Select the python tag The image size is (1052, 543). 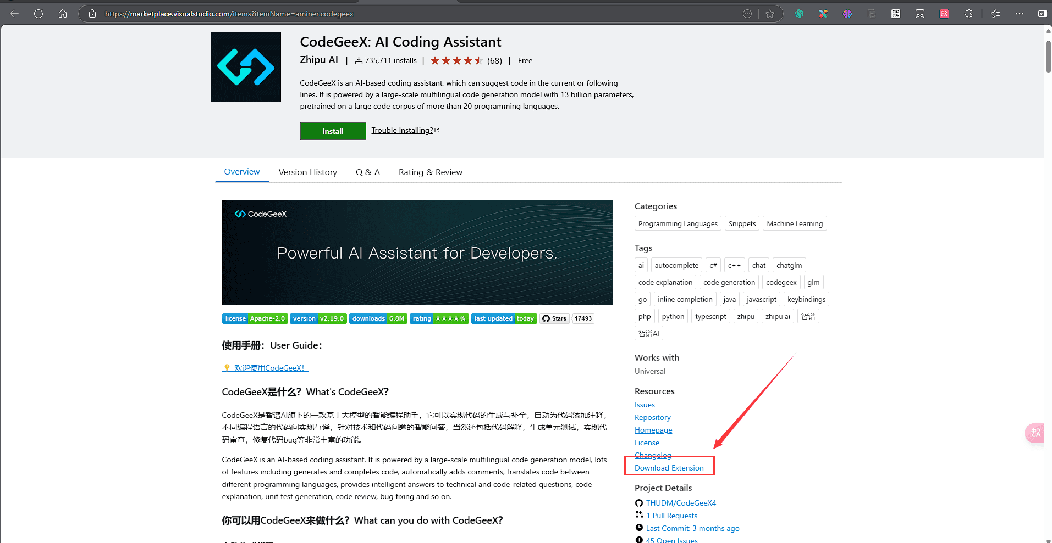[673, 316]
